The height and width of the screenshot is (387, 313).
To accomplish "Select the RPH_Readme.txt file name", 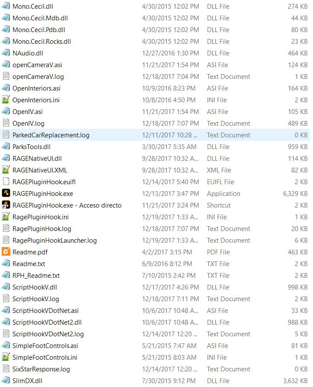I will pos(36,275).
